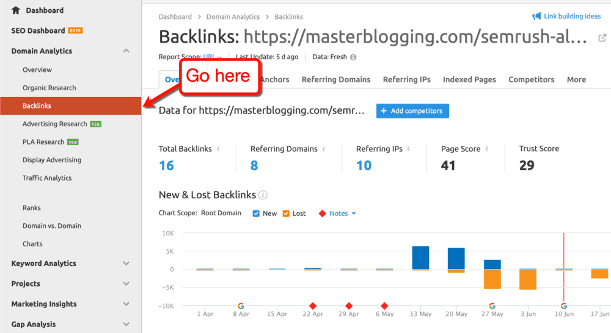Open Charts in the sidebar
The width and height of the screenshot is (611, 333).
32,244
